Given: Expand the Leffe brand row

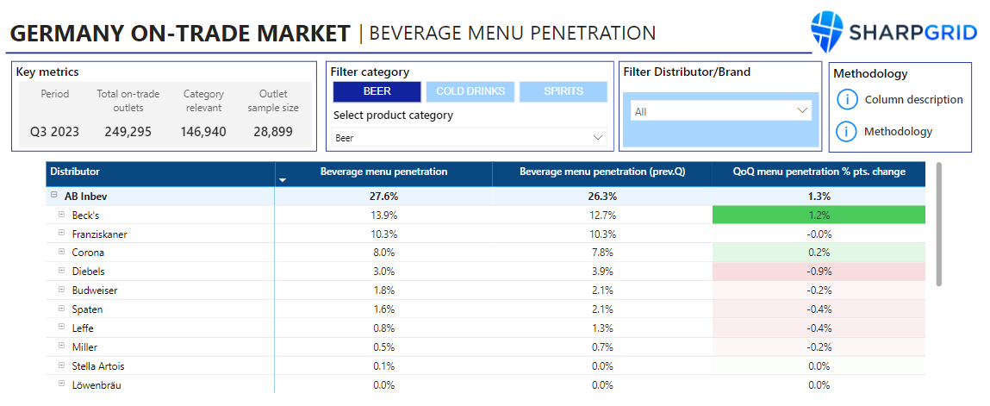Looking at the screenshot, I should tap(62, 327).
